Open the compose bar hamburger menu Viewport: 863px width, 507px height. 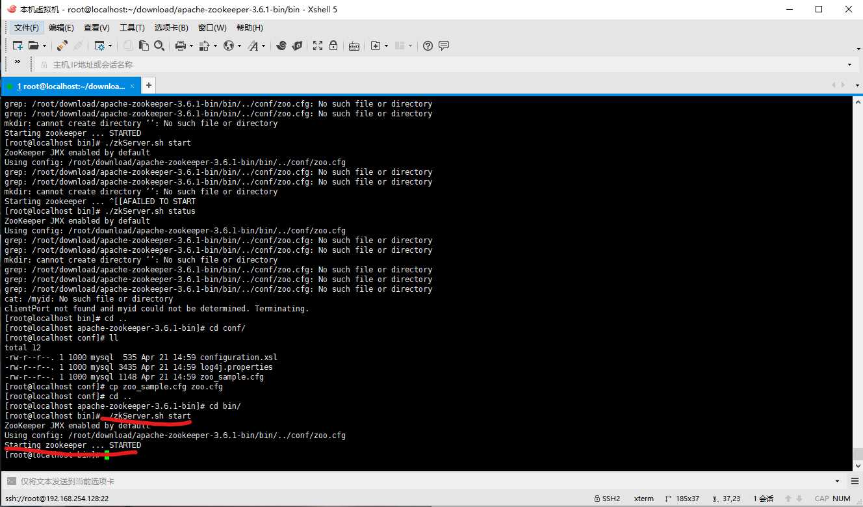pyautogui.click(x=854, y=482)
